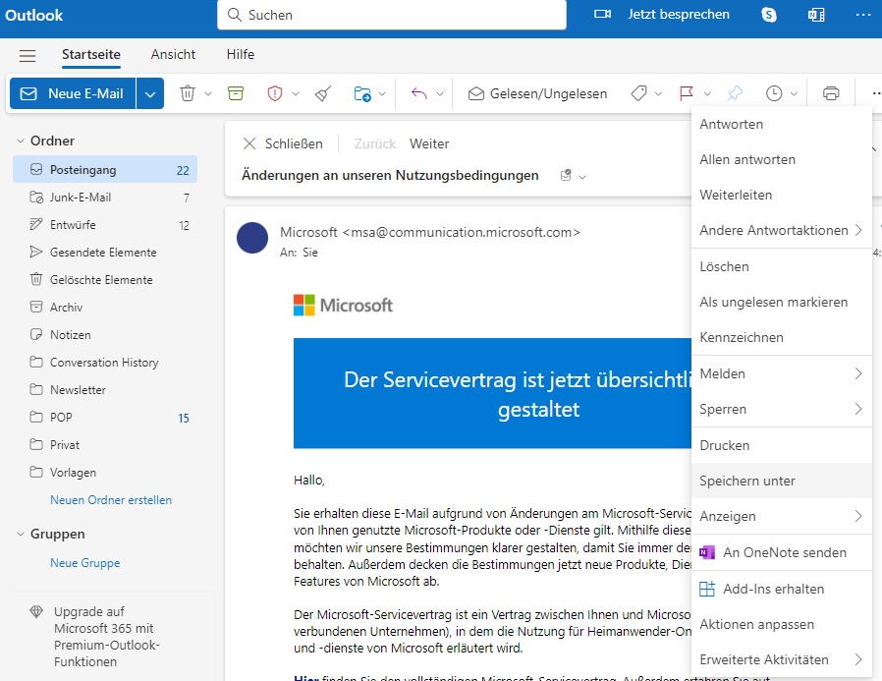The image size is (882, 681).
Task: Choose Add-Ins erhalten in menu
Action: click(x=781, y=590)
